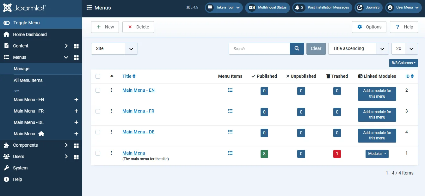Click the search magnifier button

click(x=297, y=49)
